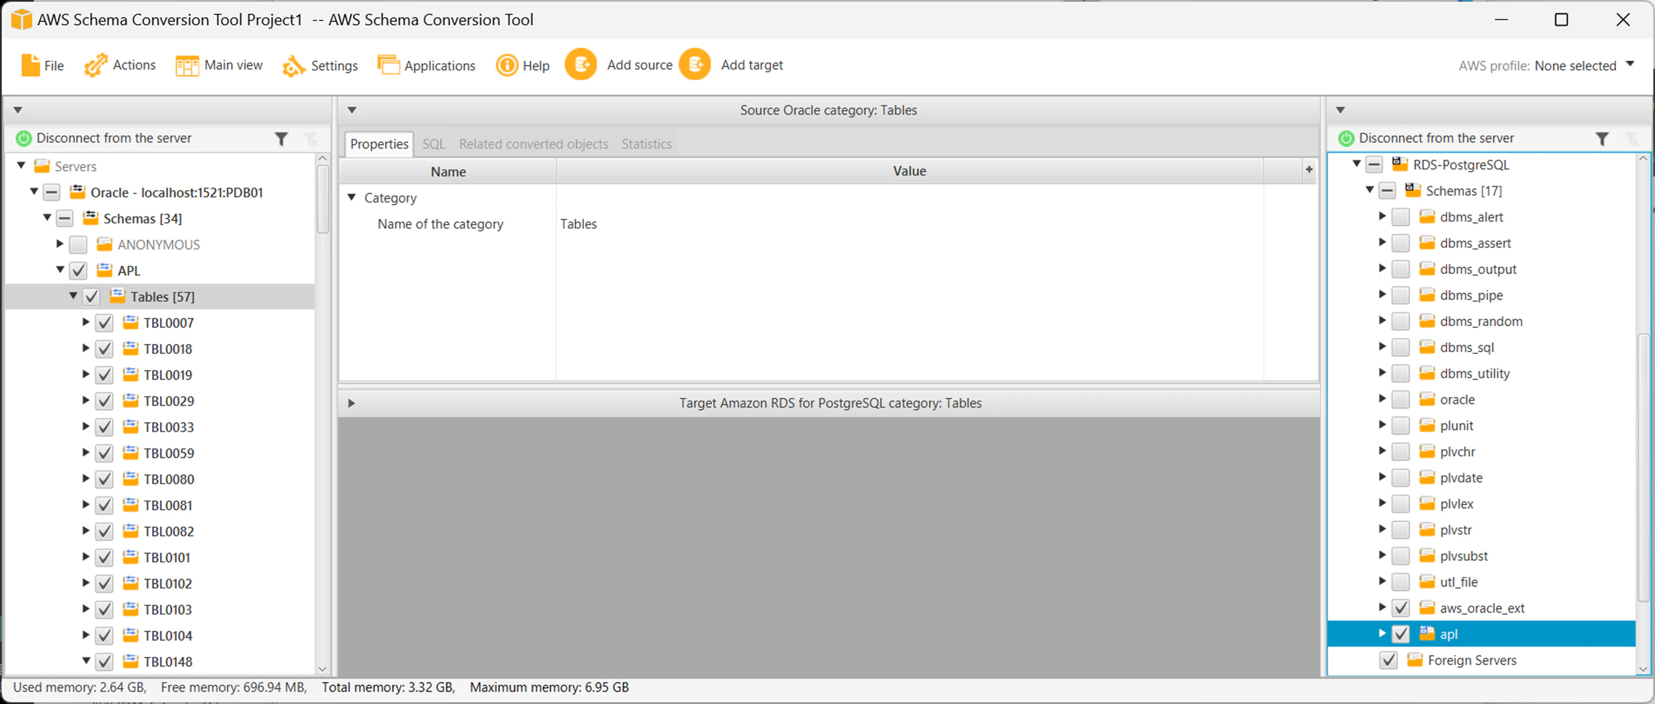Open the AWS profile dropdown
Image resolution: width=1655 pixels, height=704 pixels.
(x=1630, y=64)
